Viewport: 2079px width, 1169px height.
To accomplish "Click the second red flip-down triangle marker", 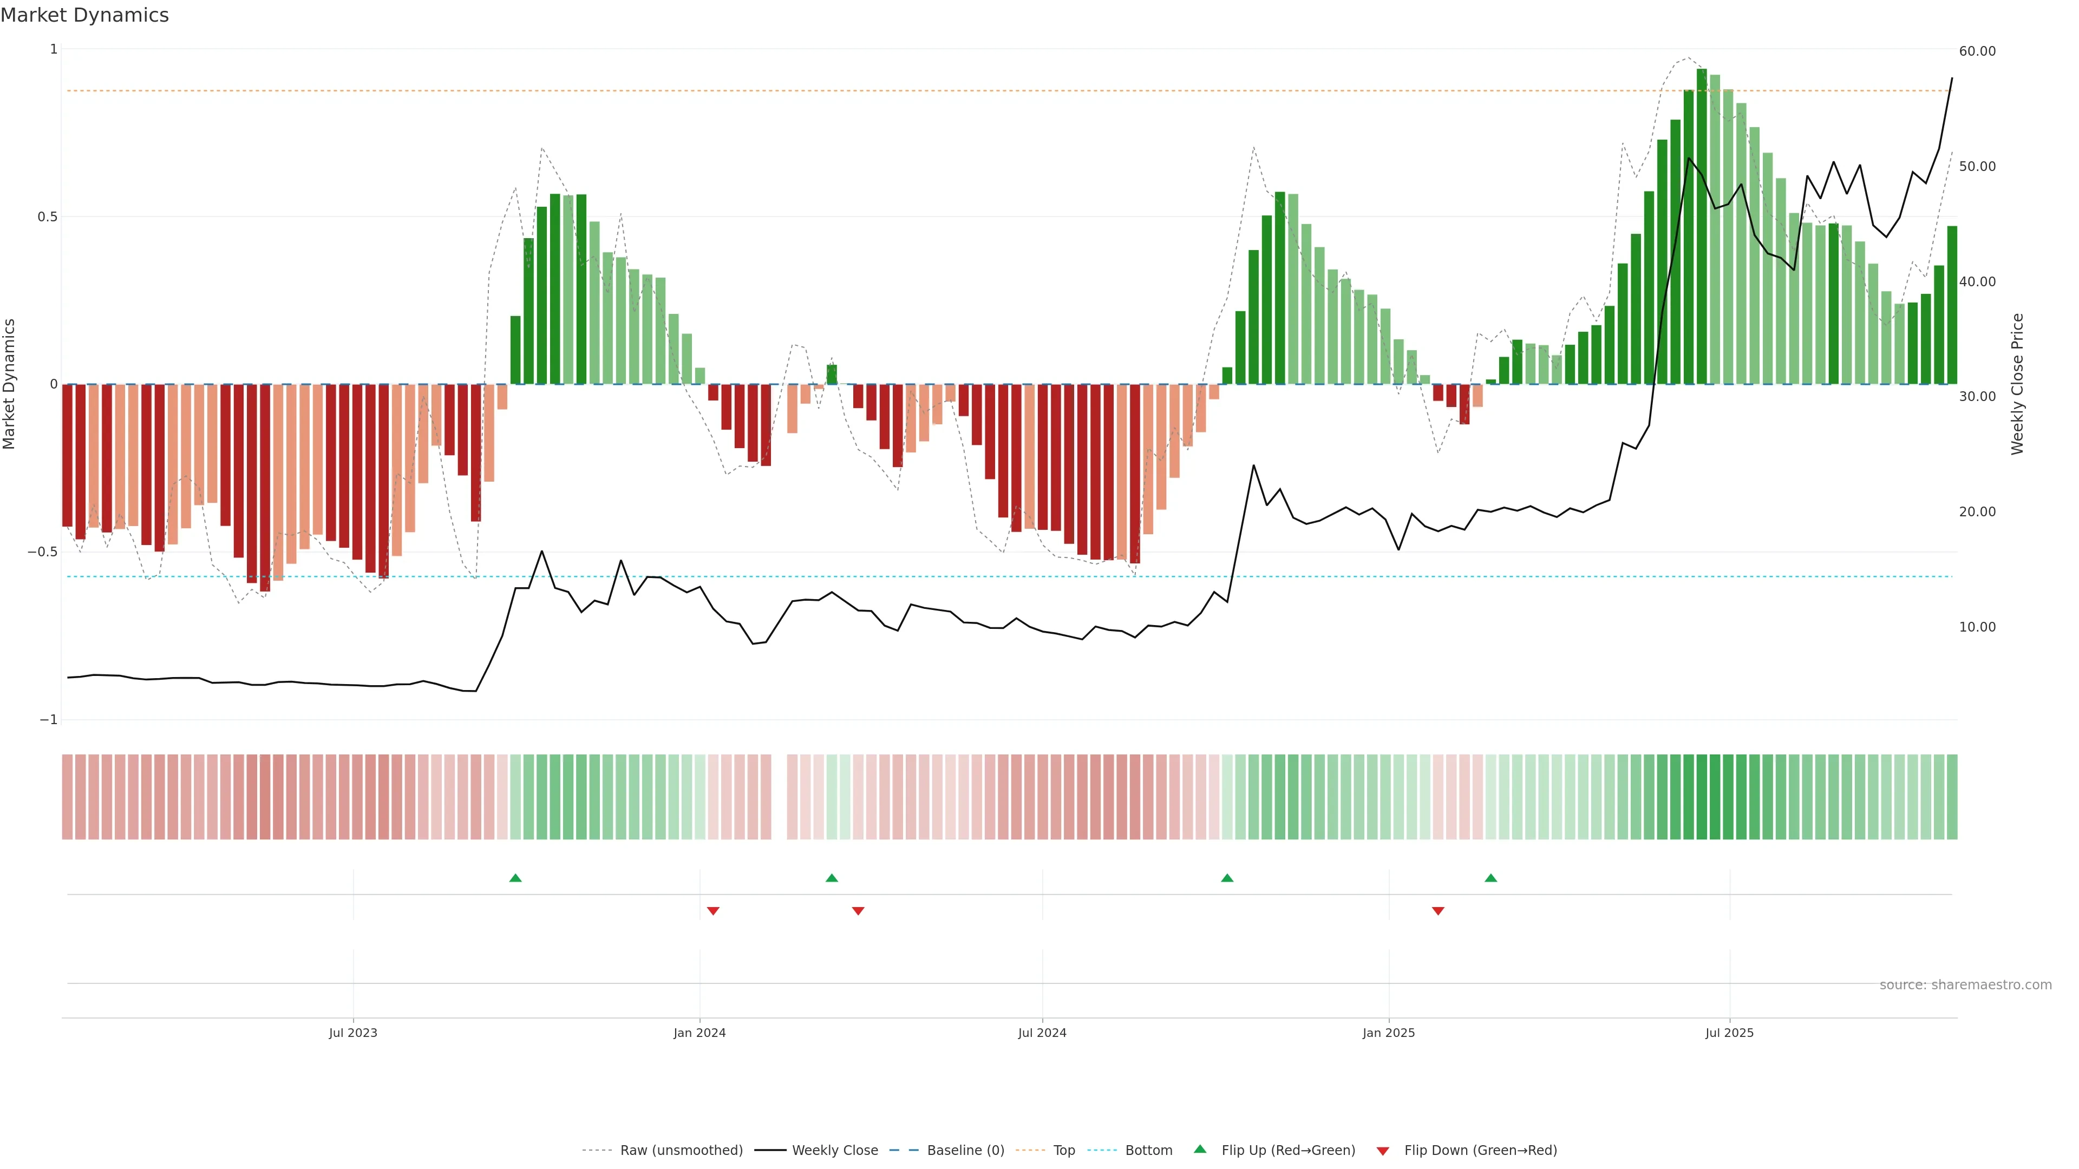I will click(x=858, y=911).
